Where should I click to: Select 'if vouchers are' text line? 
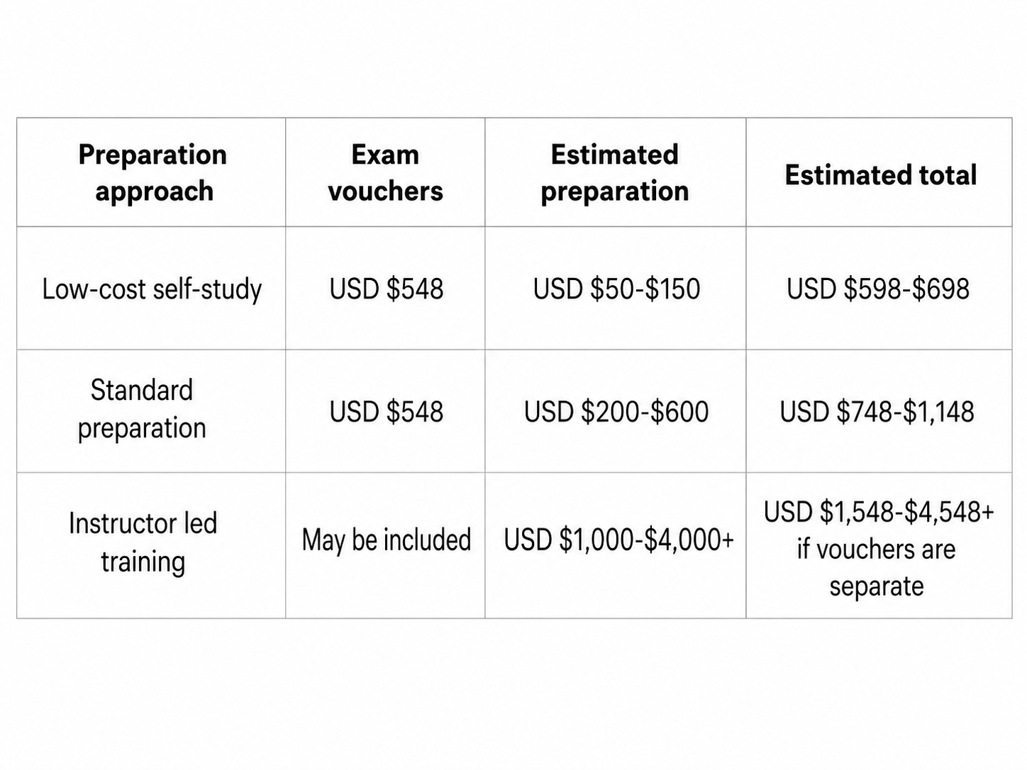click(x=876, y=549)
